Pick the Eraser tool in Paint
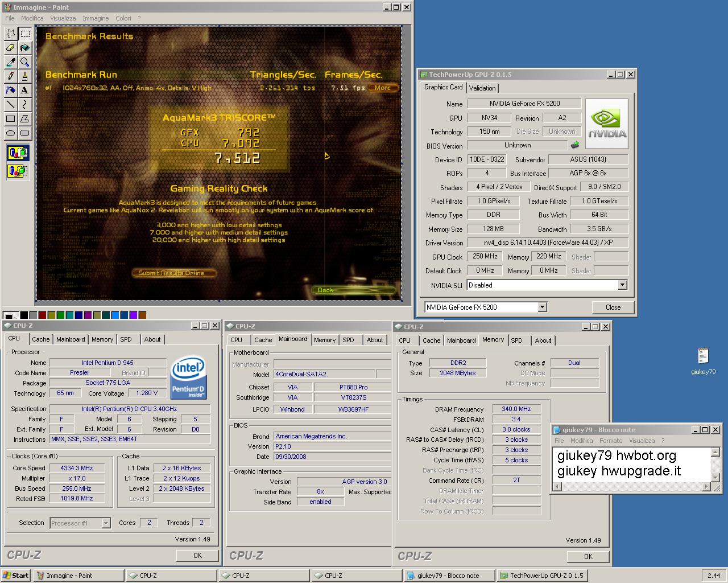Screen dimensions: 728x583 [10, 48]
